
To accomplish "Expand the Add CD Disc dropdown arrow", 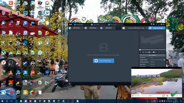I will pos(83,28).
